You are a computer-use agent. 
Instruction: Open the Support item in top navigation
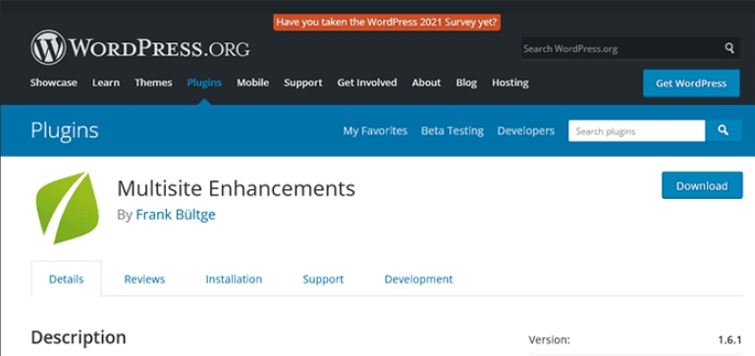point(302,82)
